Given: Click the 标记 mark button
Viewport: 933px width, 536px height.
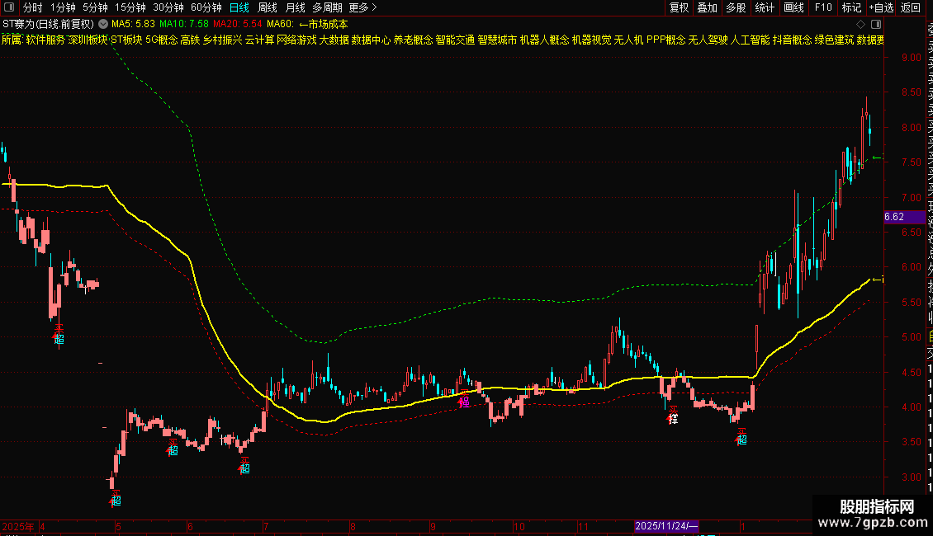Looking at the screenshot, I should click(851, 7).
